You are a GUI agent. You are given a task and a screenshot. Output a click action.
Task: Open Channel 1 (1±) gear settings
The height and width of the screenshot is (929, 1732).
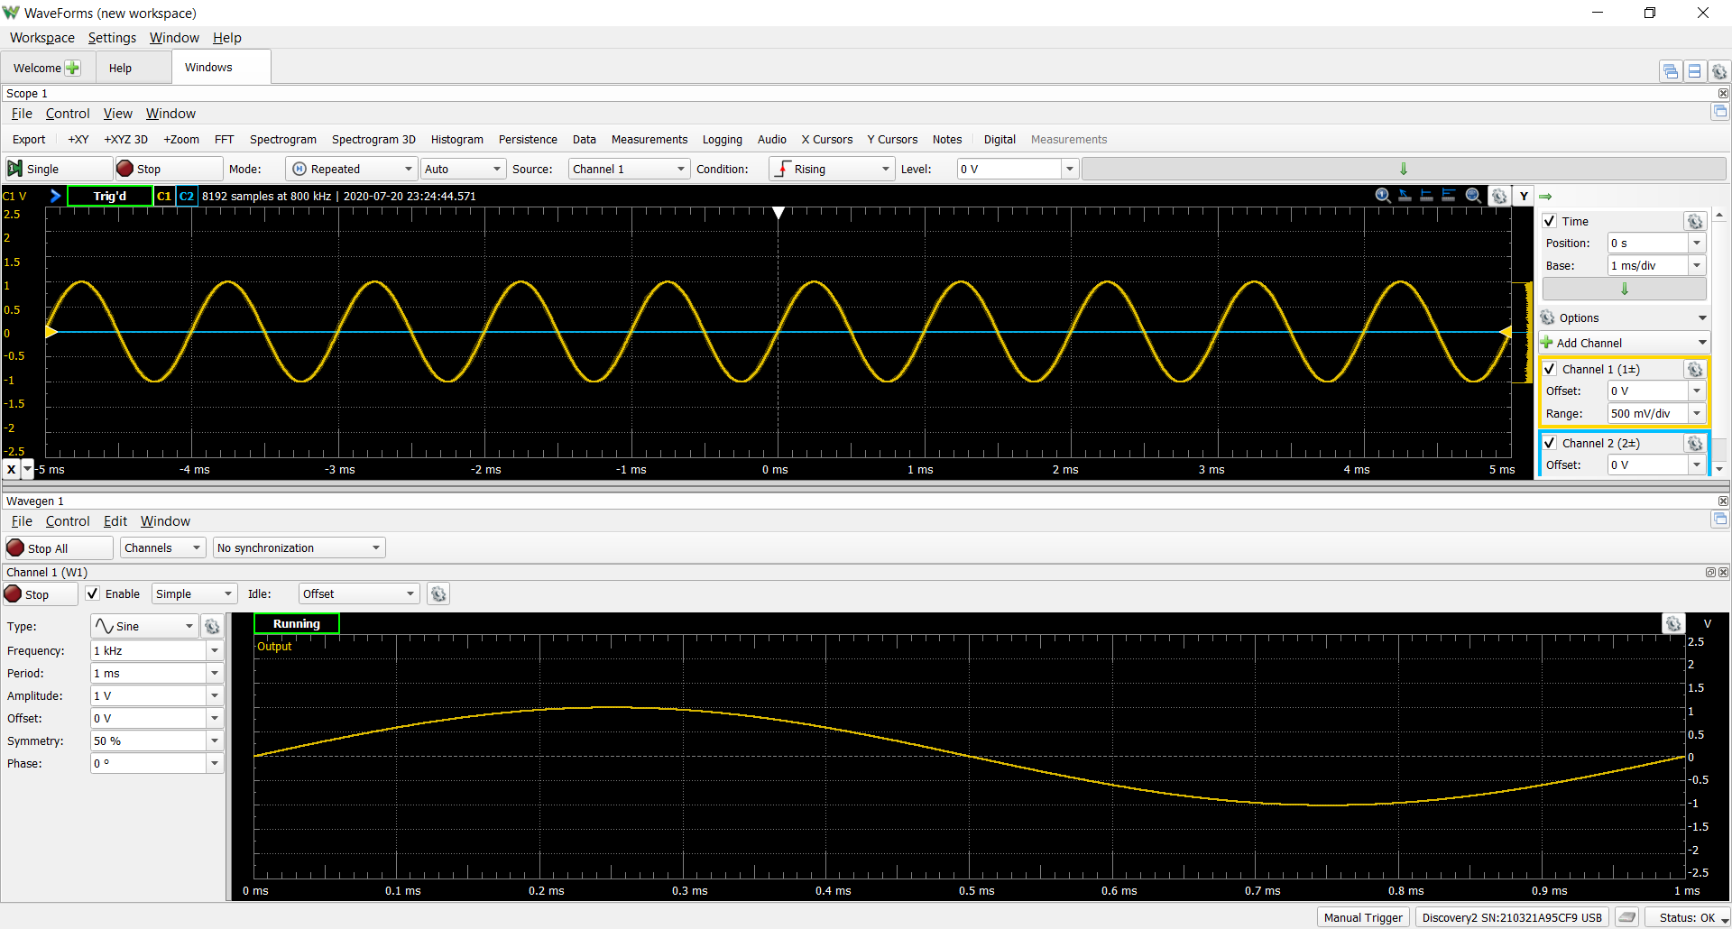point(1695,369)
